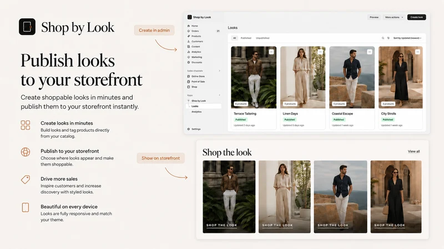Open Analytics under Shop by Look app
444x249 pixels.
tap(196, 112)
